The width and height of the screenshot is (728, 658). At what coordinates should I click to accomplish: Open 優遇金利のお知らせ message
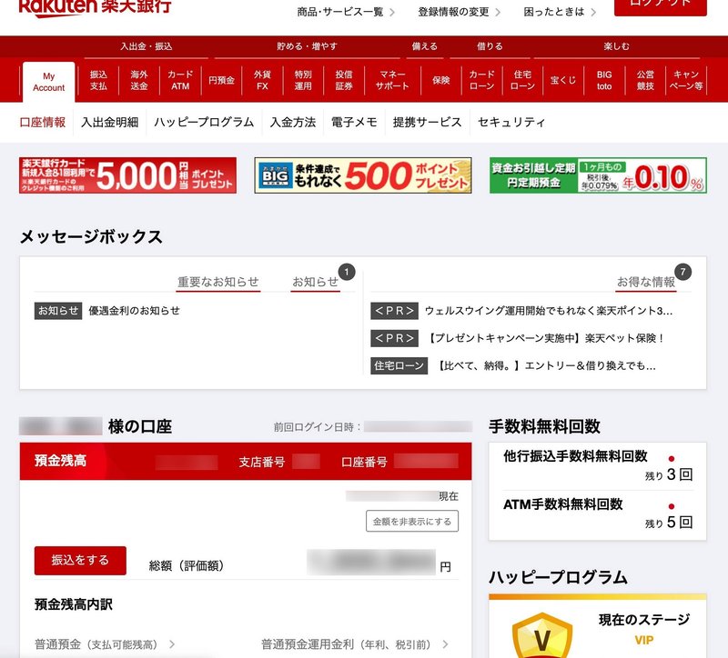click(134, 311)
